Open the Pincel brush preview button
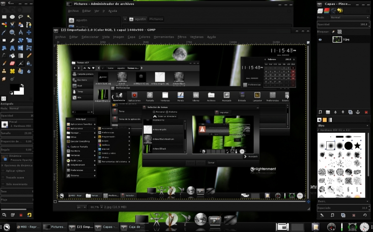This screenshot has width=373, height=232. pyautogui.click(x=4, y=124)
